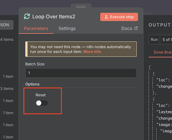
Task: Switch to the Parameters tab
Action: pos(36,29)
